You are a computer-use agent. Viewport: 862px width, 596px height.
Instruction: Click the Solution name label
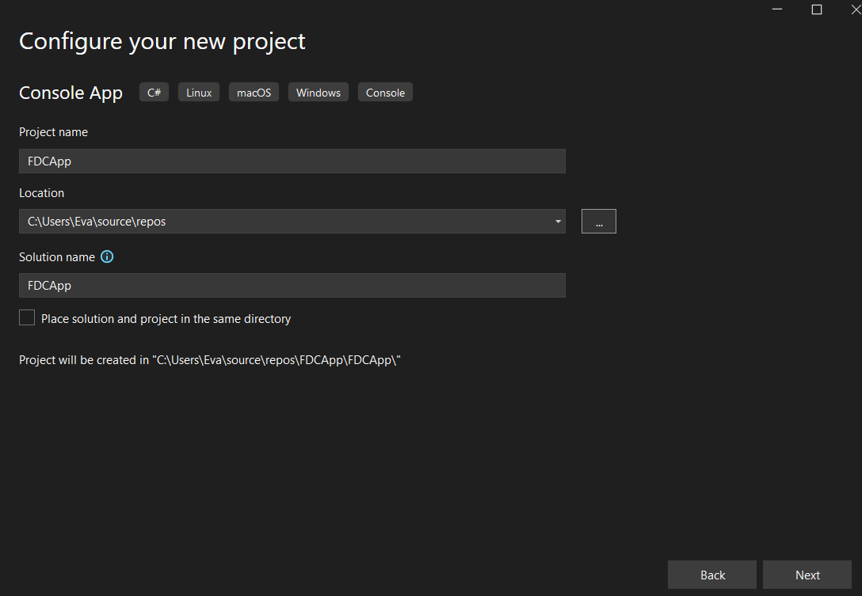[x=57, y=256]
